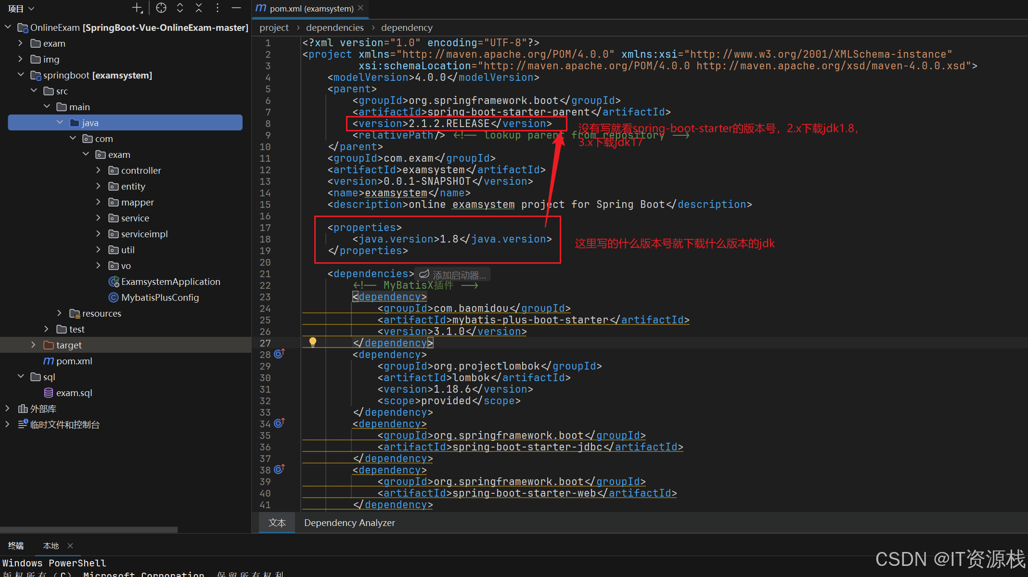Screen dimensions: 1028x577
Task: Click dependencies in the breadcrumb bar
Action: click(334, 27)
